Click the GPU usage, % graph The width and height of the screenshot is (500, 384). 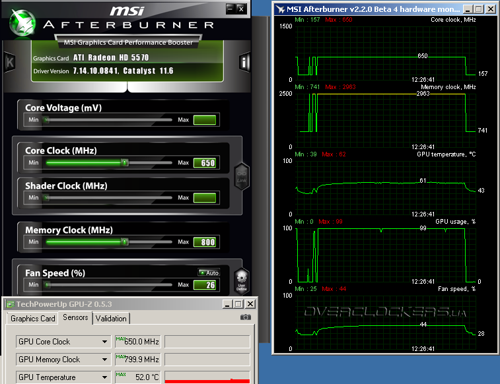coord(386,255)
